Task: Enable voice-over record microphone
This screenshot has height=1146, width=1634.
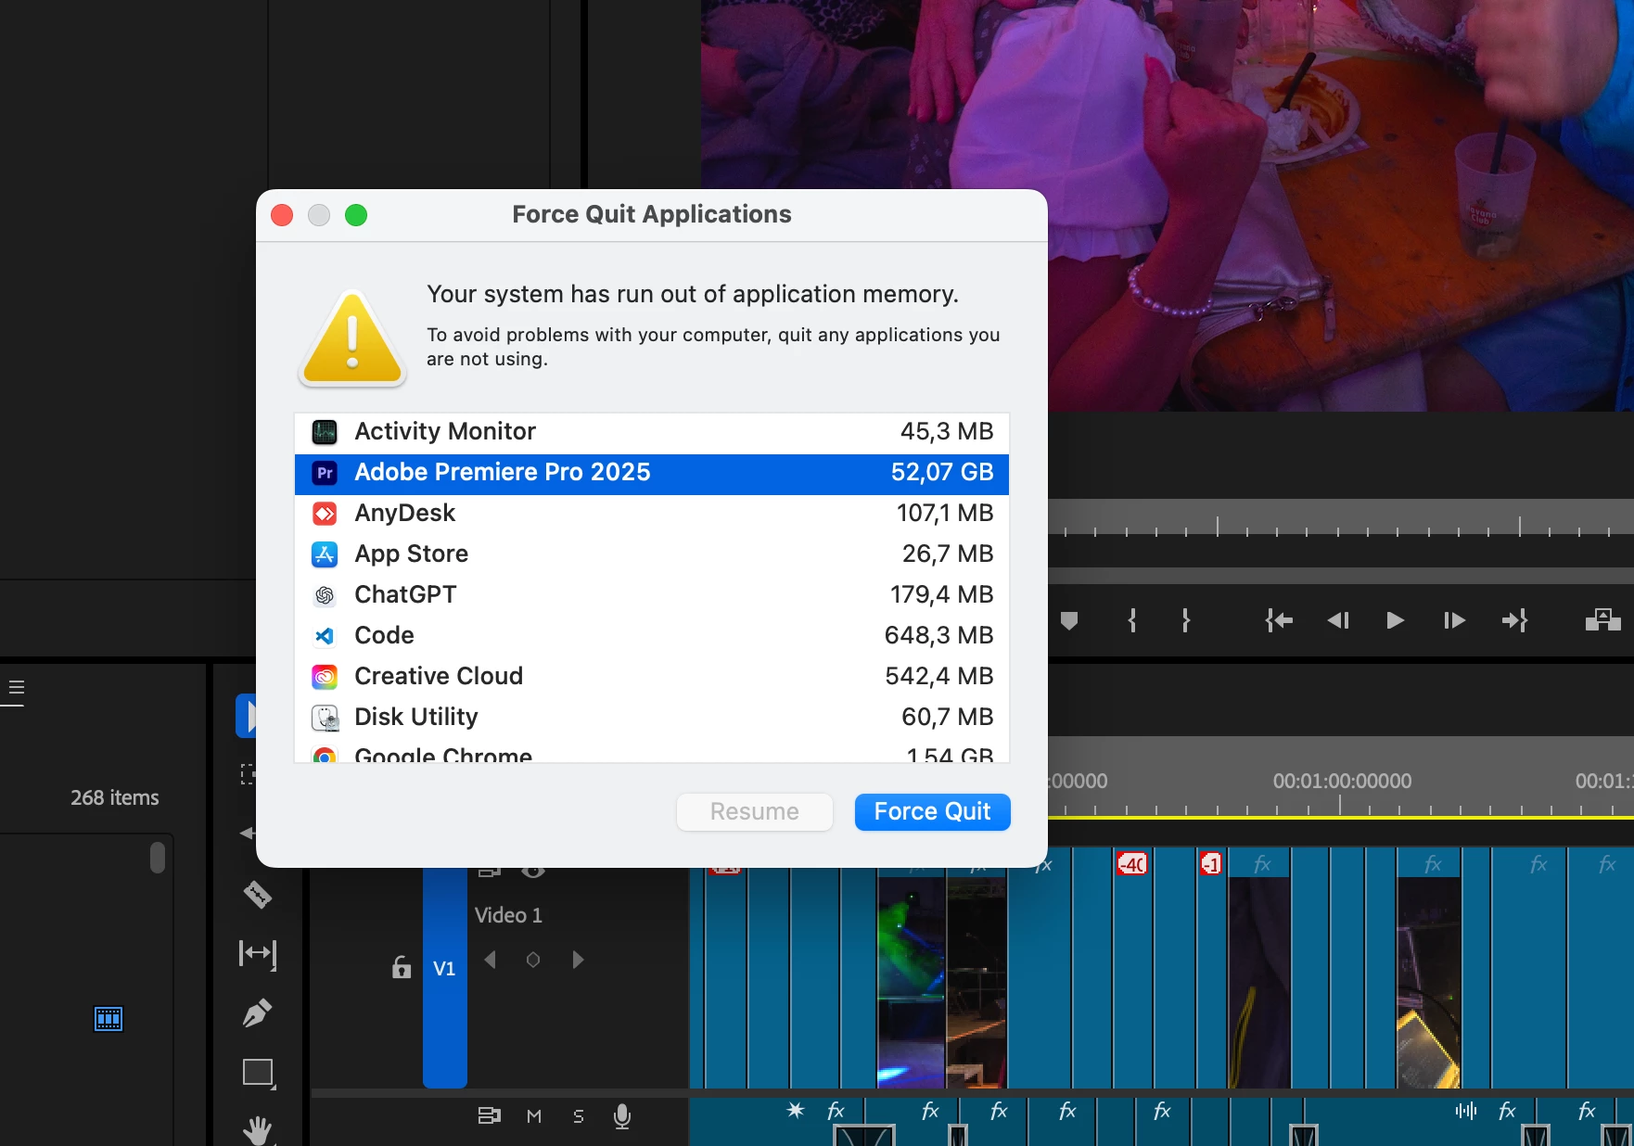Action: pos(622,1116)
